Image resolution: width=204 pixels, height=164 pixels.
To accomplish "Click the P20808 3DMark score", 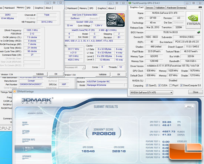I will [x=104, y=134].
